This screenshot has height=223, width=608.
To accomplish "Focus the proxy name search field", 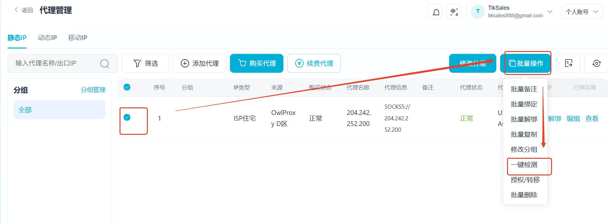I will coord(63,63).
